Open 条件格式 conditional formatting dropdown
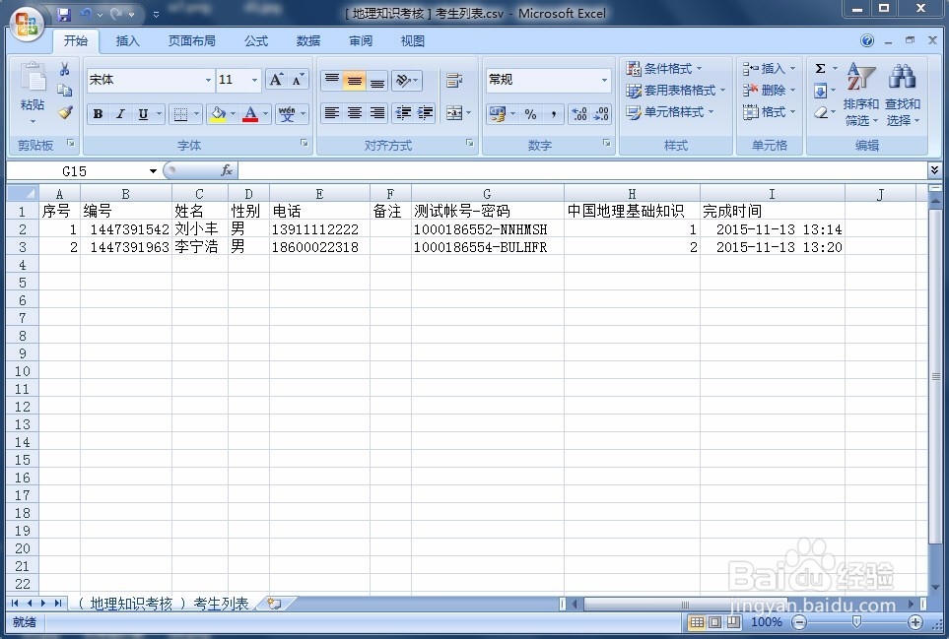 pos(664,68)
